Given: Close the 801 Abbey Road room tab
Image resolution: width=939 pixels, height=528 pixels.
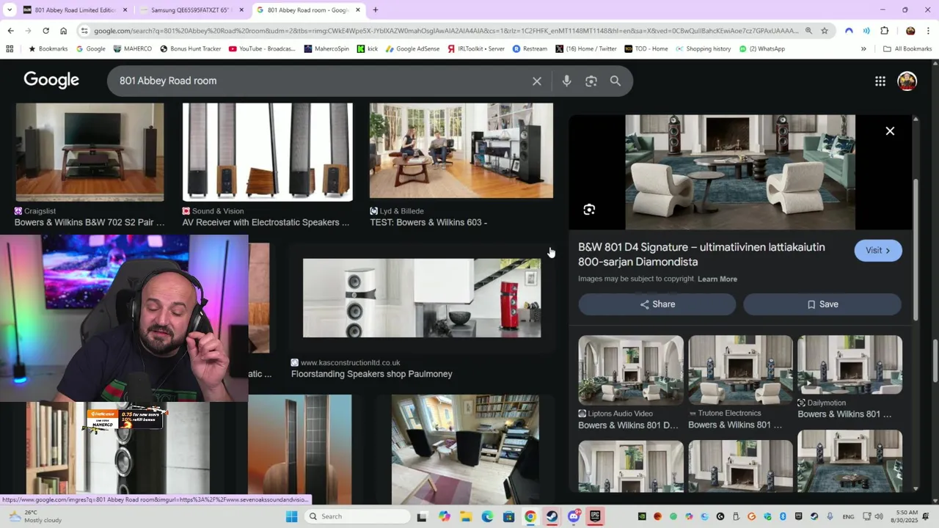Looking at the screenshot, I should [358, 10].
